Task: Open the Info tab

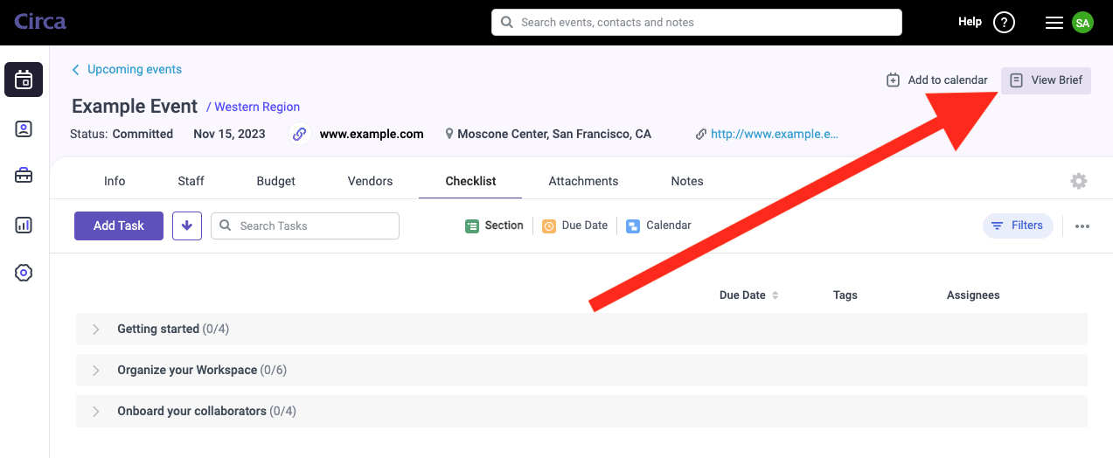Action: (115, 181)
